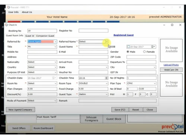Click the E-Mail input field

coord(93,52)
